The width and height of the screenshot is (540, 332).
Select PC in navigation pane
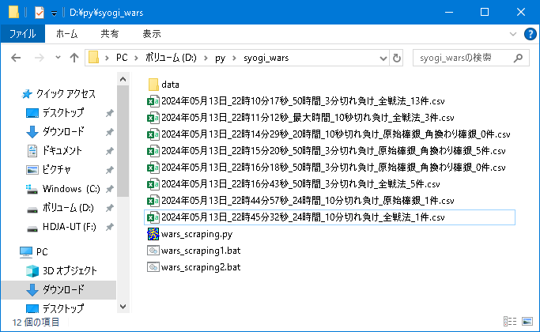point(42,252)
